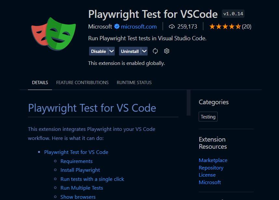279x200 pixels.
Task: Click the readme vertical scrollbar thumb
Action: 189,103
